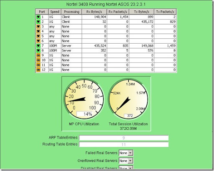Click the green status icon for port 7
This screenshot has width=214, height=171.
[38, 46]
